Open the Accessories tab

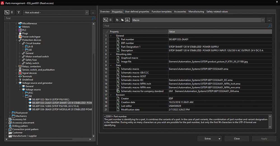click(x=180, y=11)
